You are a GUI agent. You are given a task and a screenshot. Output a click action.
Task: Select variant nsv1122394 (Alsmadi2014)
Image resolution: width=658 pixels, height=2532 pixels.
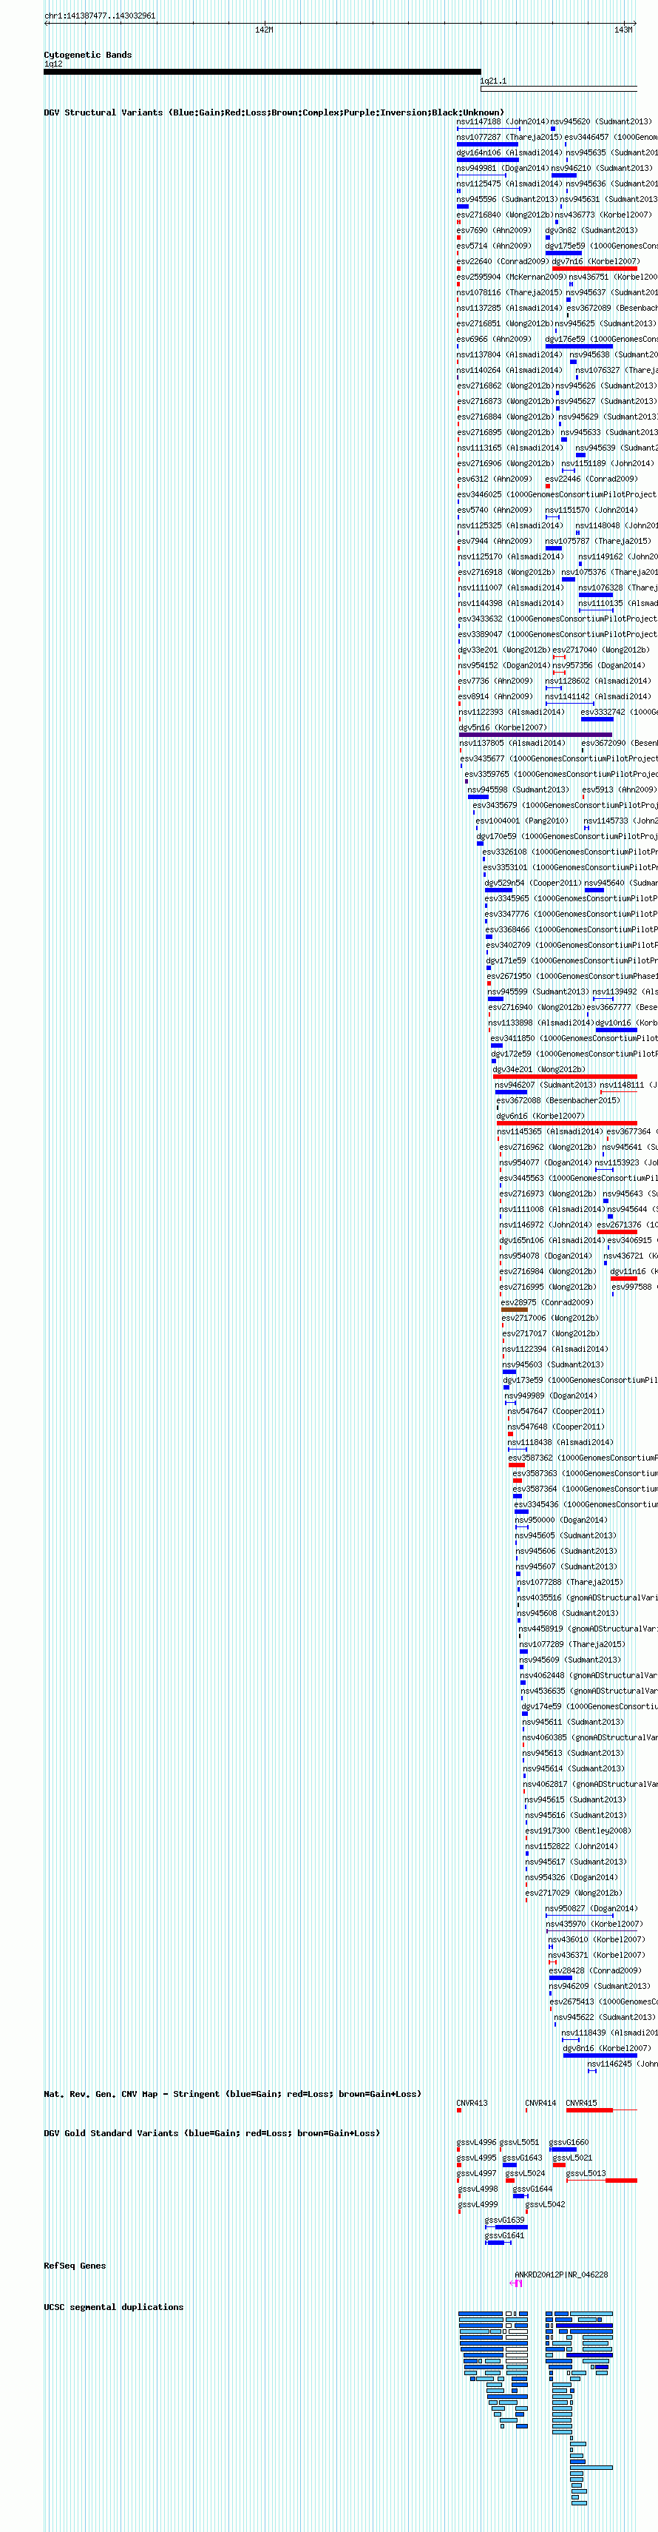tap(555, 1350)
